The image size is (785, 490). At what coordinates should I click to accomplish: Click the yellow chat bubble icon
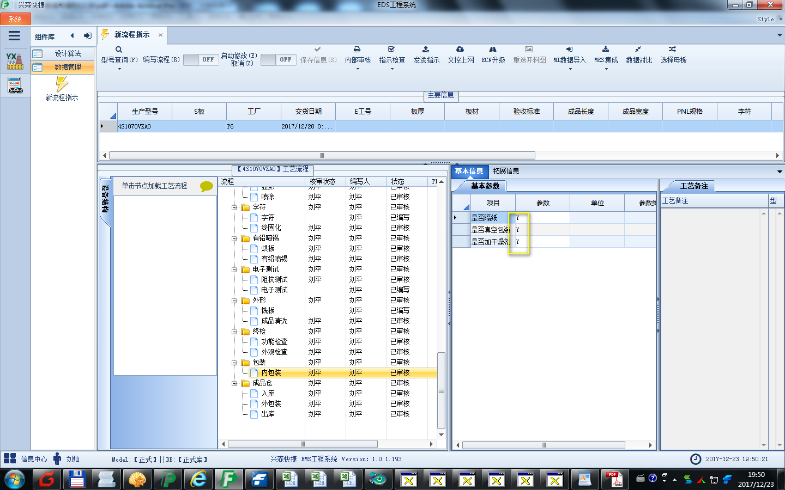tap(207, 186)
